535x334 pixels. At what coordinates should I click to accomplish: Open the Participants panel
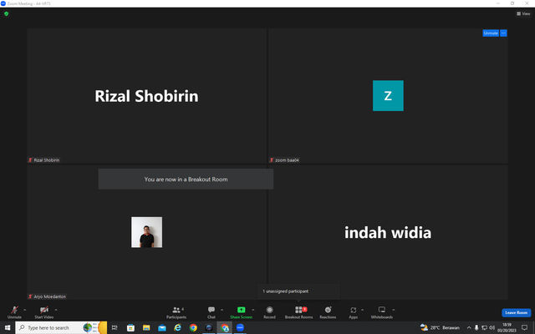(x=176, y=312)
